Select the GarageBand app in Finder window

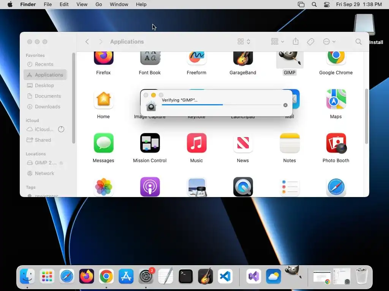[x=243, y=58]
